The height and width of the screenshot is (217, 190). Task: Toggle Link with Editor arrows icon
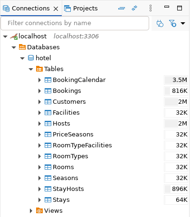[134, 8]
